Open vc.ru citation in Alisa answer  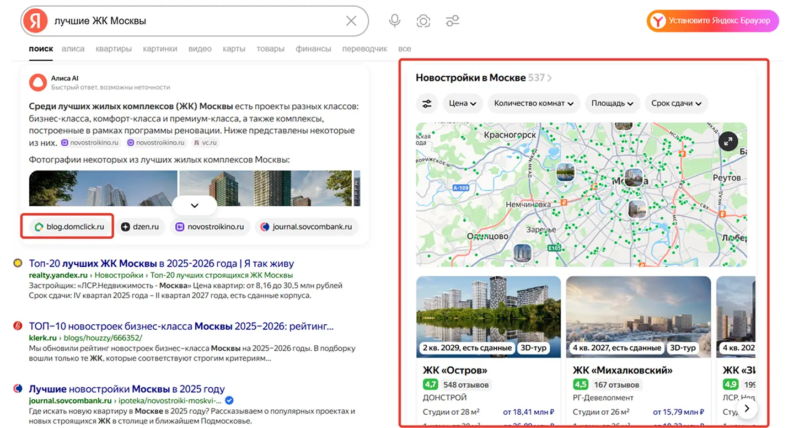205,142
